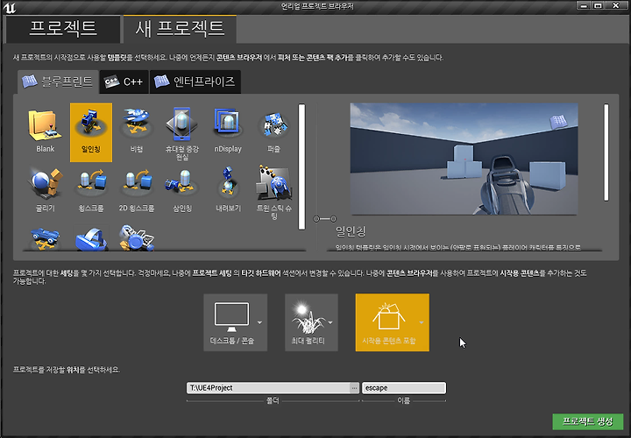The width and height of the screenshot is (631, 438).
Task: Select the 블루프린트 template tab
Action: point(59,81)
